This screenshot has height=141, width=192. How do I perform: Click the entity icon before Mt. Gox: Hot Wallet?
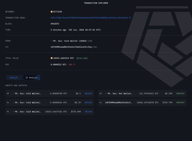(106, 93)
